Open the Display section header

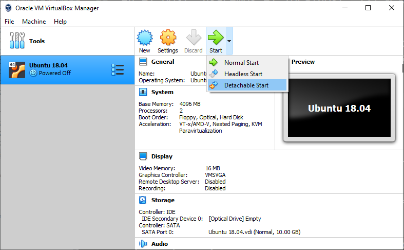coord(162,156)
